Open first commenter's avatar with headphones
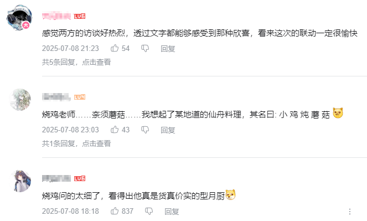The height and width of the screenshot is (221, 367). click(19, 18)
